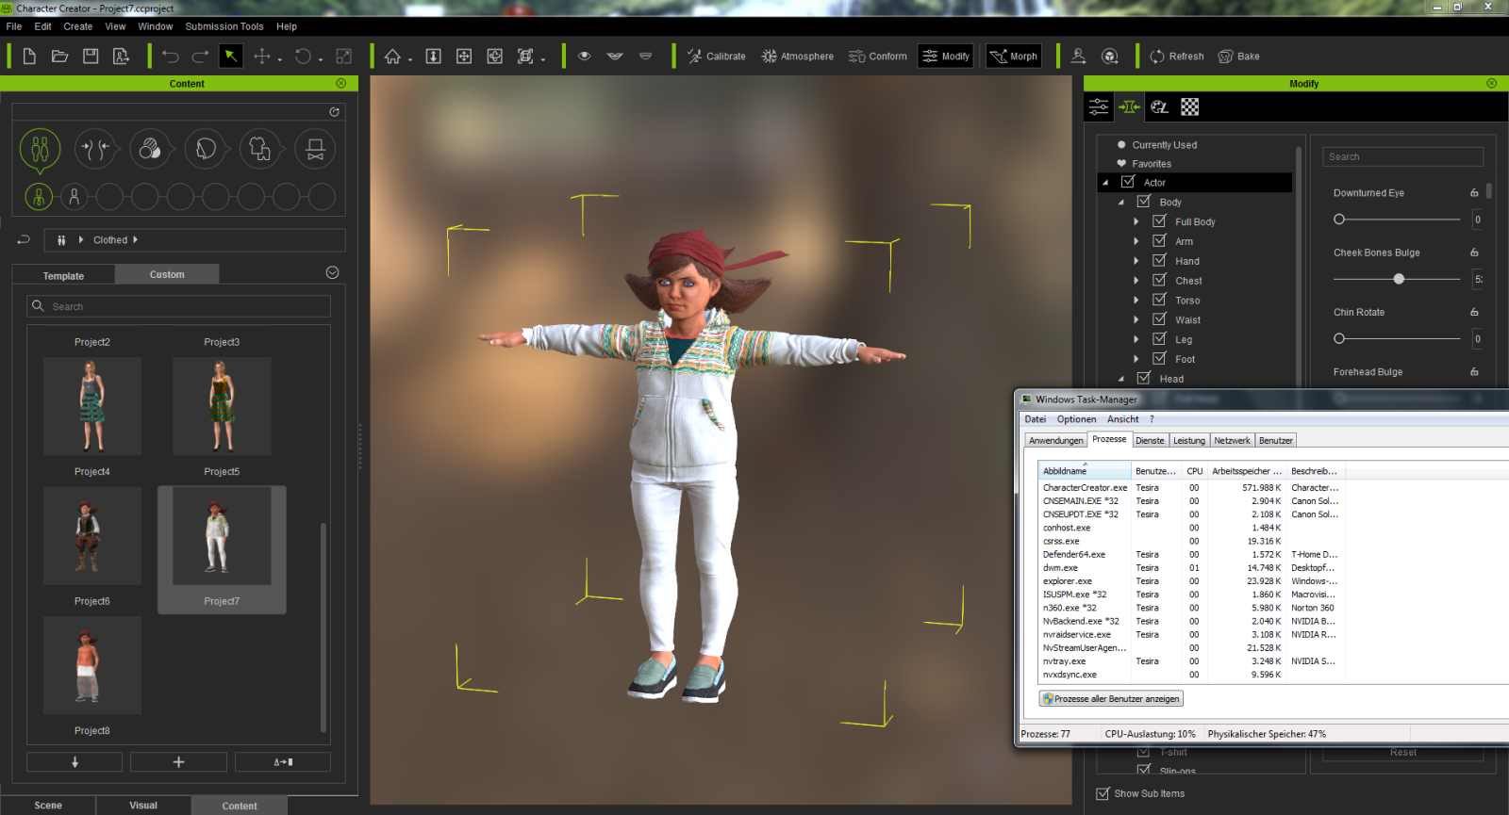
Task: Toggle the eye visibility icon in toolbar
Action: point(585,56)
